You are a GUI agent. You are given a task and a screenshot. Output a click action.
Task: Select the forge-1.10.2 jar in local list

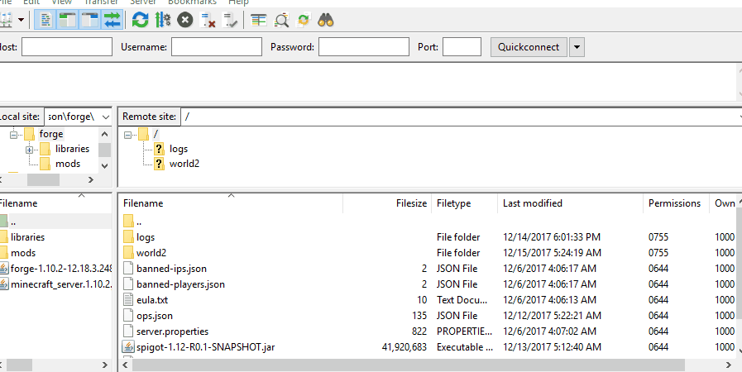click(x=61, y=269)
